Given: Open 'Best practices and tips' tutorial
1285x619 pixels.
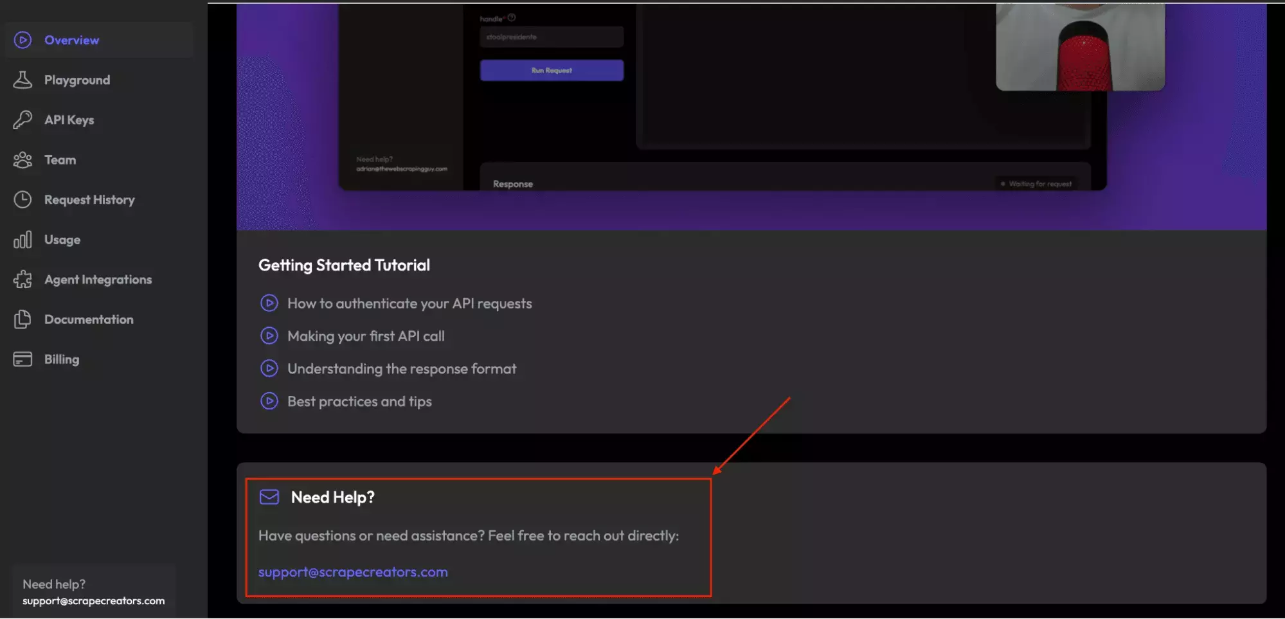Looking at the screenshot, I should (x=359, y=402).
